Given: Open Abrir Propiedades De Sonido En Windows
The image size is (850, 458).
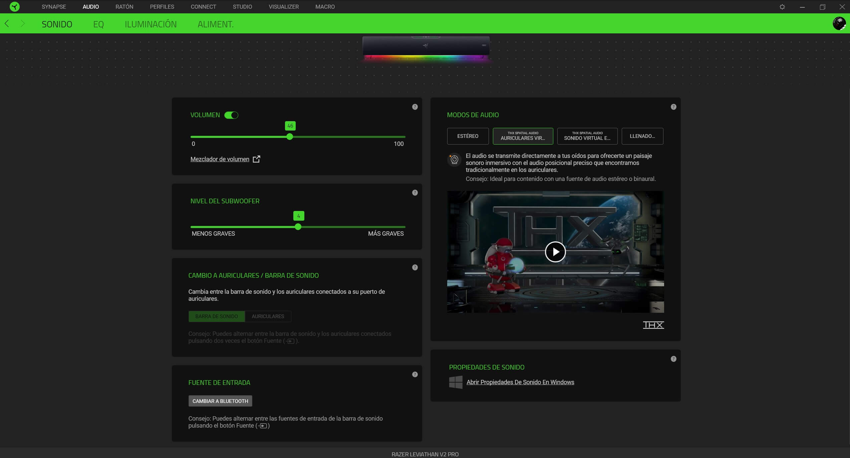Looking at the screenshot, I should pyautogui.click(x=520, y=382).
